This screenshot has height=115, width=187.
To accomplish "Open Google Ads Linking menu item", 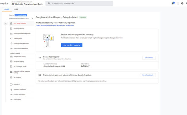I will click(21, 57).
